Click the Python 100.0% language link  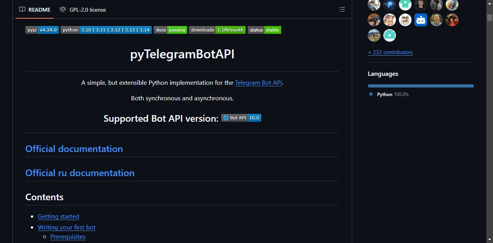[x=393, y=94]
